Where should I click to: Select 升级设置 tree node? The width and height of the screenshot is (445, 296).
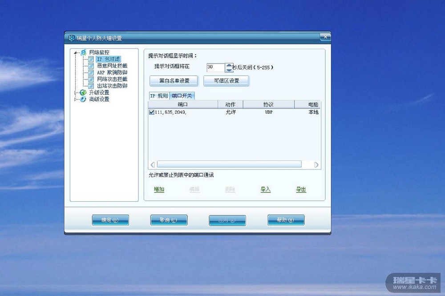click(x=99, y=92)
